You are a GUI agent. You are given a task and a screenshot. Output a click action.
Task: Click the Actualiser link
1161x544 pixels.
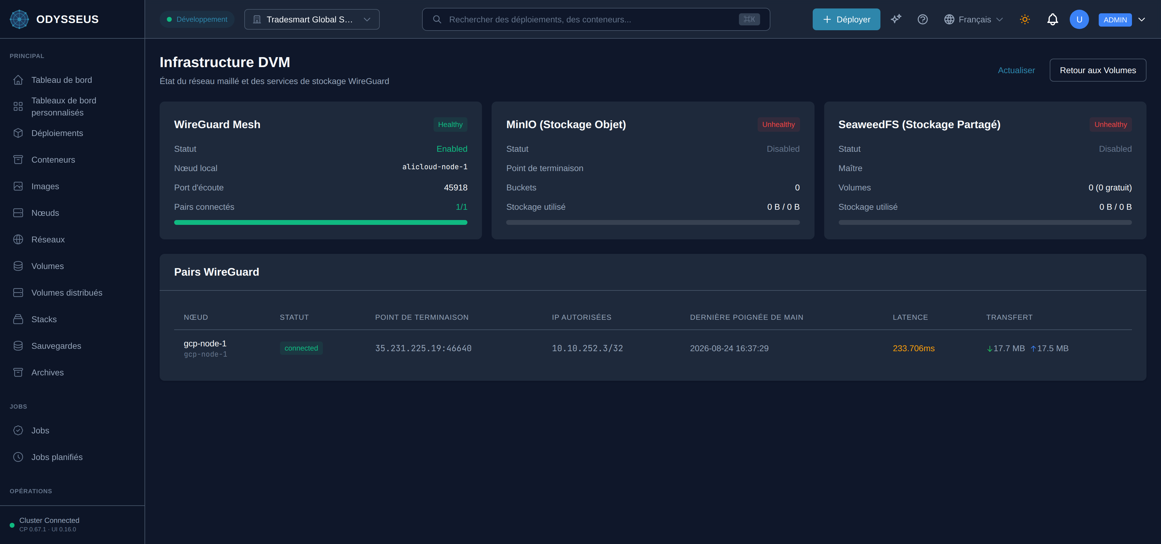point(1016,70)
